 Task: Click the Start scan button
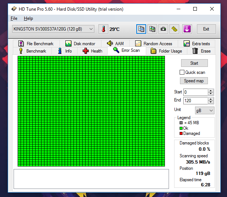[194, 63]
